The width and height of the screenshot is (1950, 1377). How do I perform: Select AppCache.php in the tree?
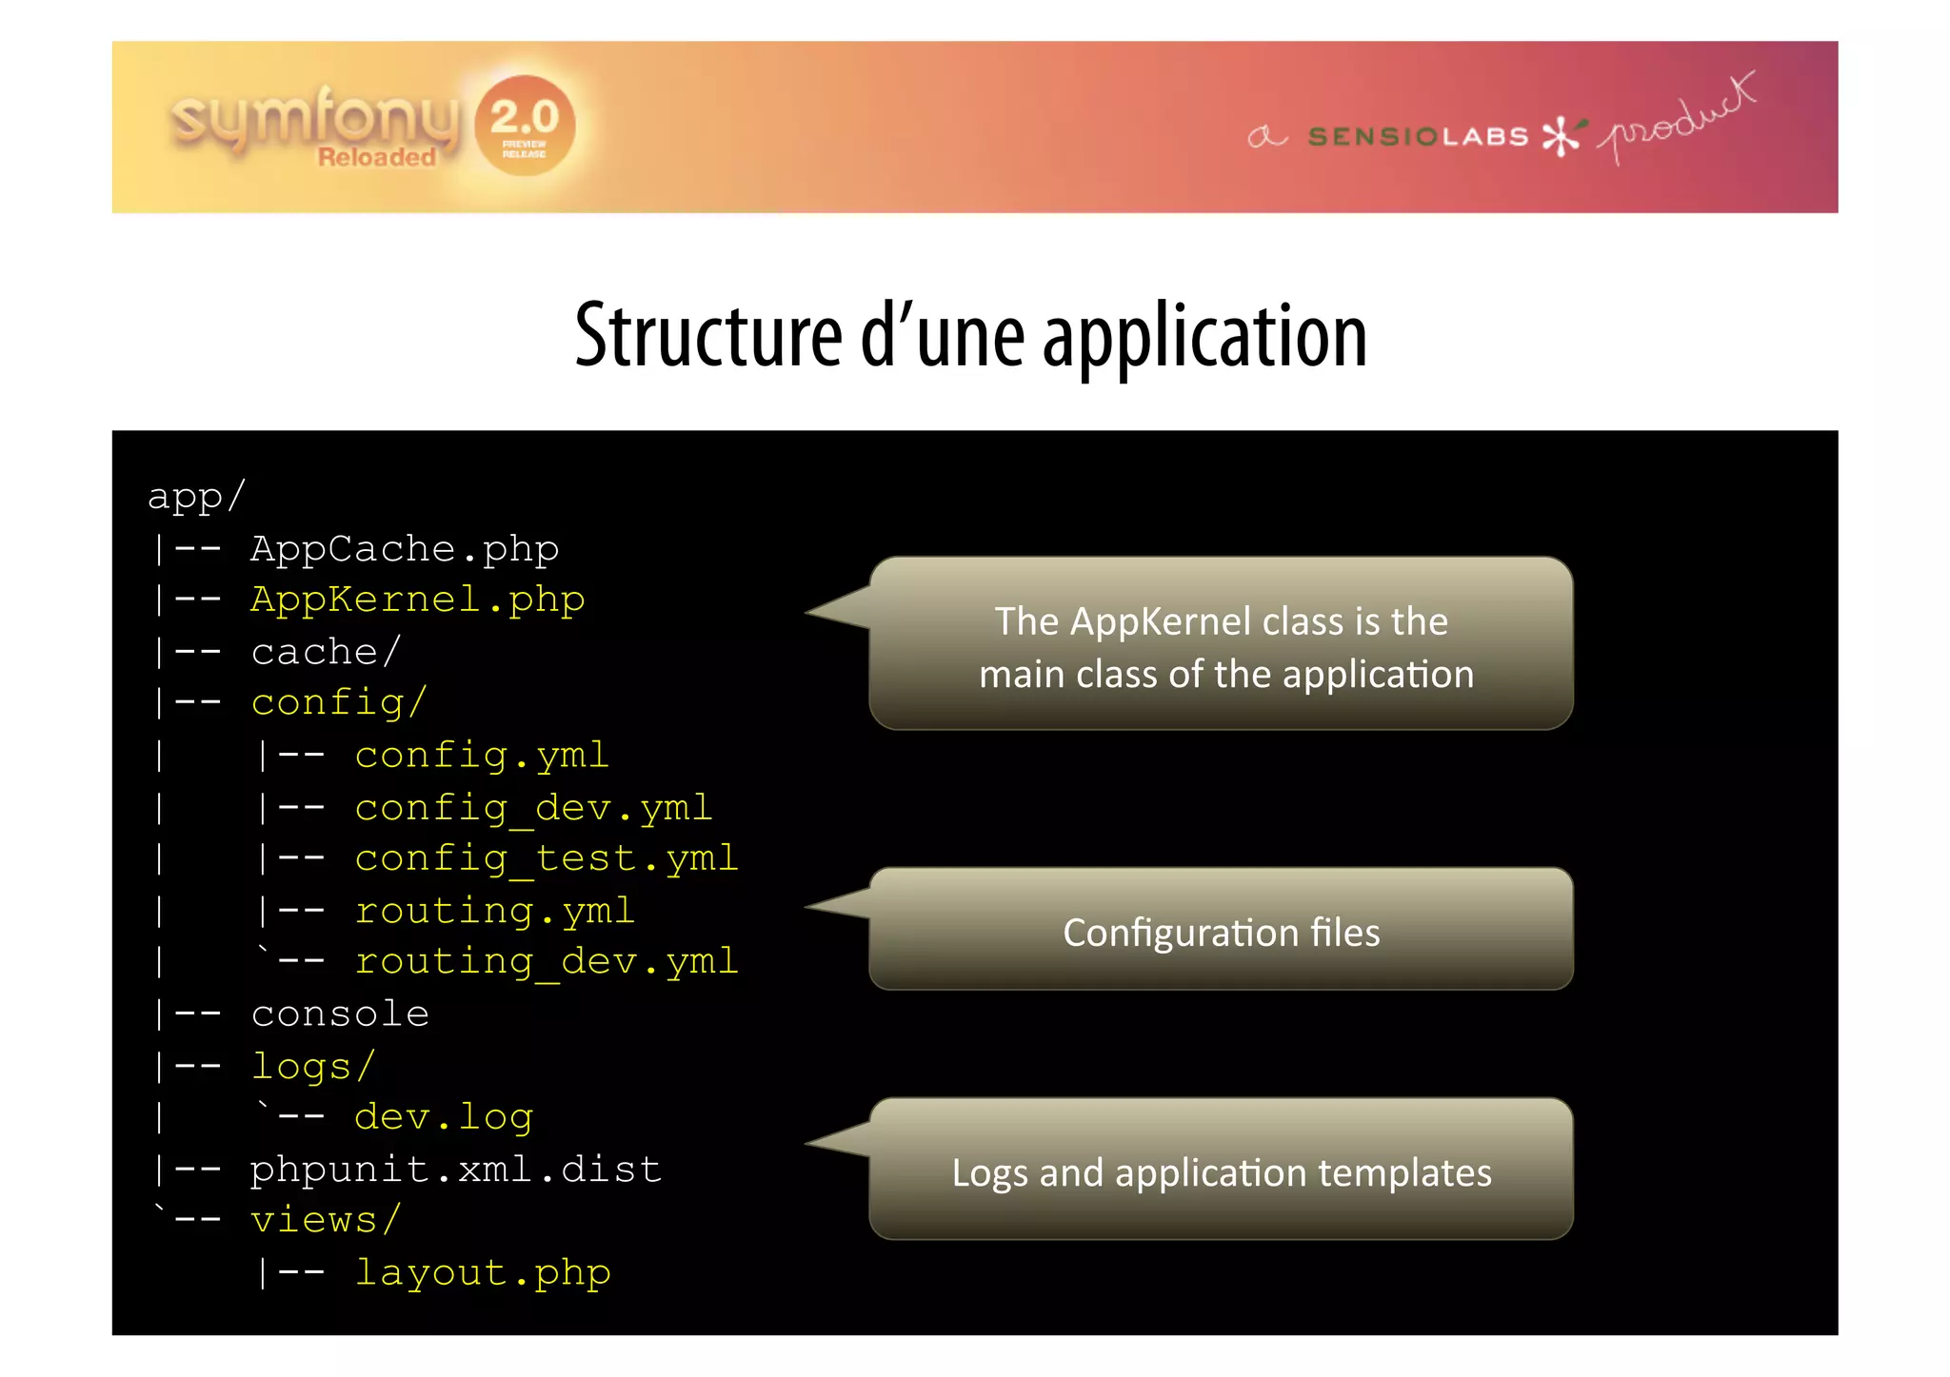click(404, 549)
